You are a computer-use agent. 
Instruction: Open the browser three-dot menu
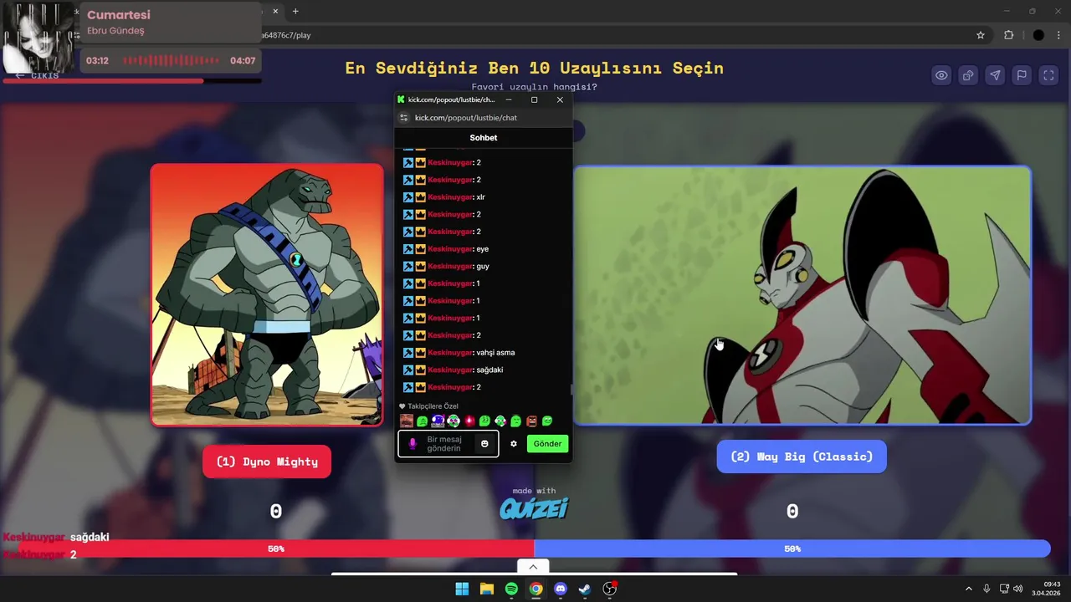click(x=1058, y=35)
